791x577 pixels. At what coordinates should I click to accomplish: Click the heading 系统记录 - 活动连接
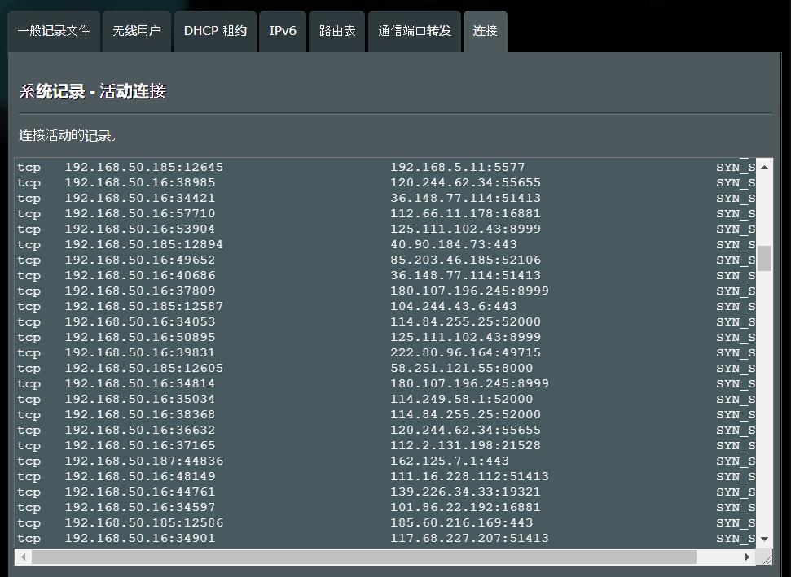(92, 91)
